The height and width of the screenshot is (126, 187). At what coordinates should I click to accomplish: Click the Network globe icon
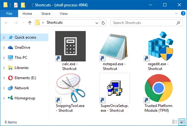coord(10,88)
